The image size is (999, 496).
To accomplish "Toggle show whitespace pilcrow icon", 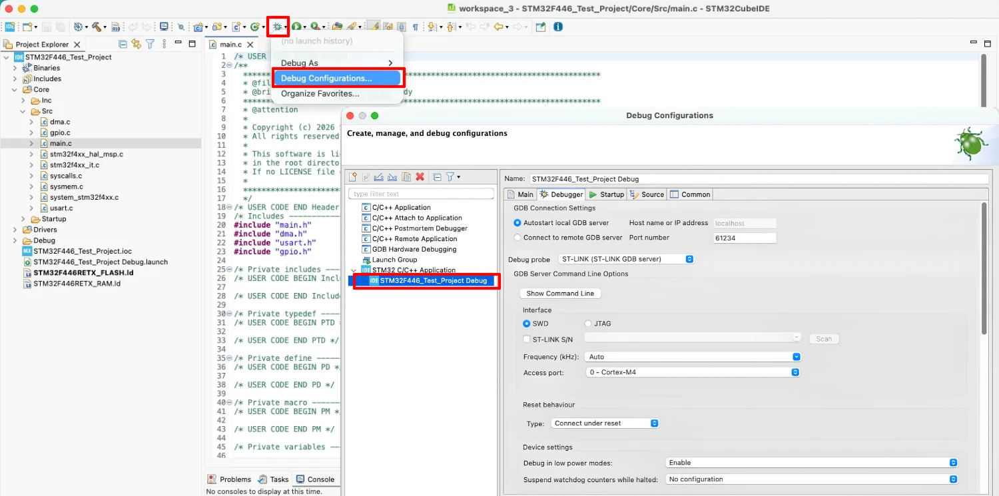I will click(416, 27).
